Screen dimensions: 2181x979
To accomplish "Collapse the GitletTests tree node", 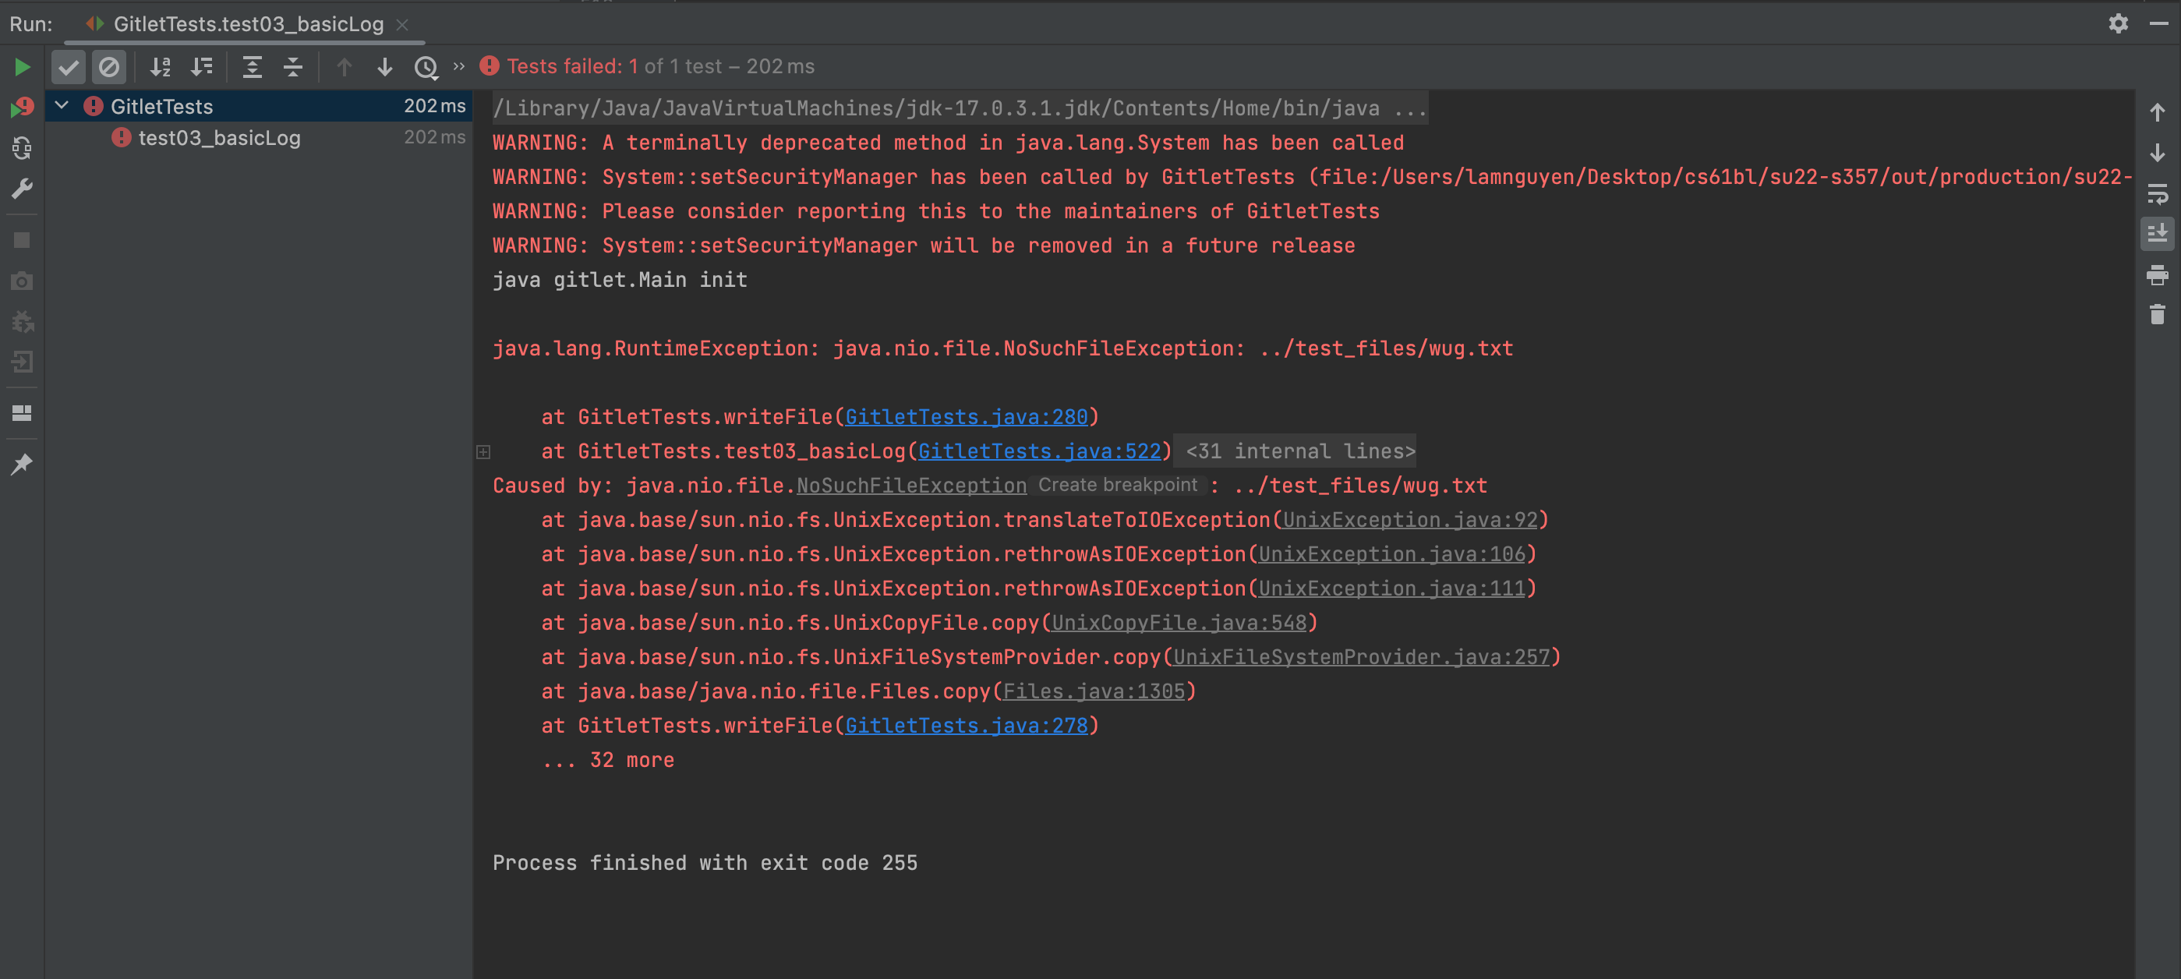I will pos(62,106).
